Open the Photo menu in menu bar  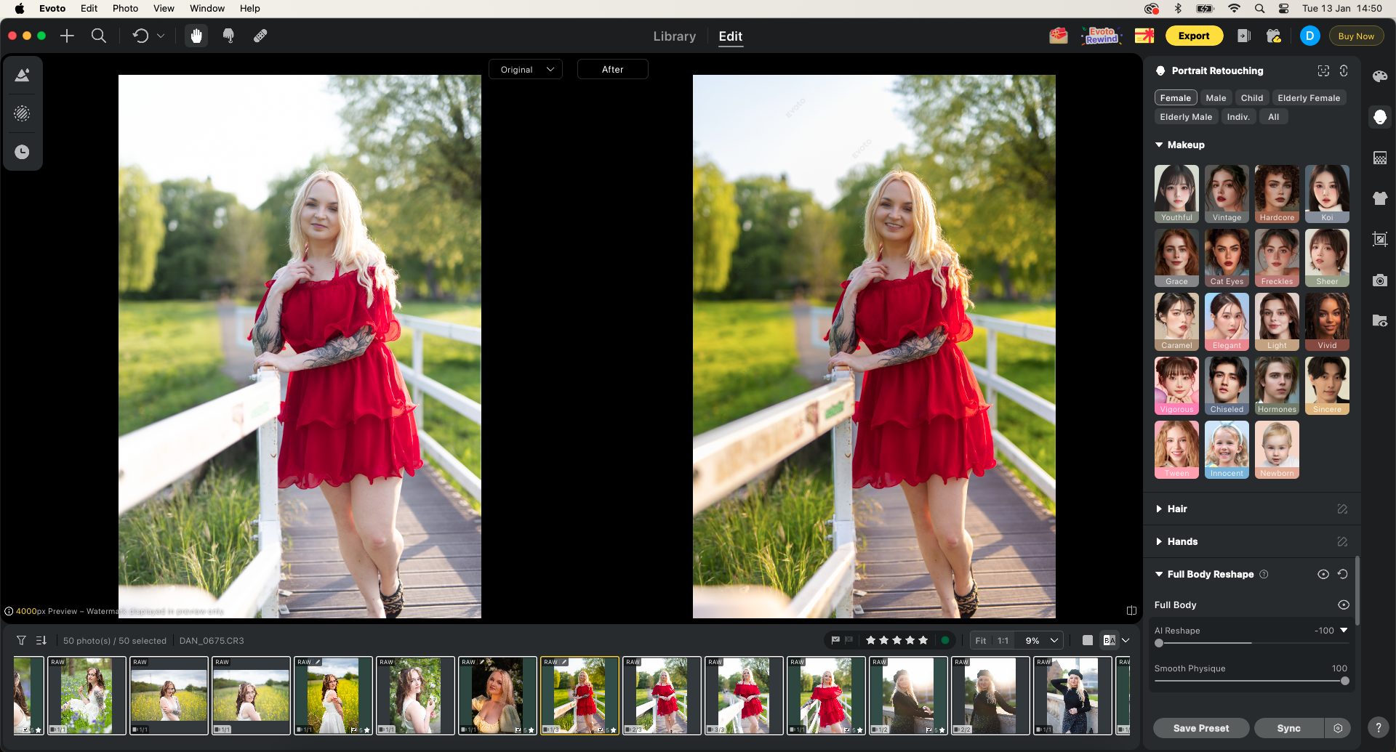125,9
